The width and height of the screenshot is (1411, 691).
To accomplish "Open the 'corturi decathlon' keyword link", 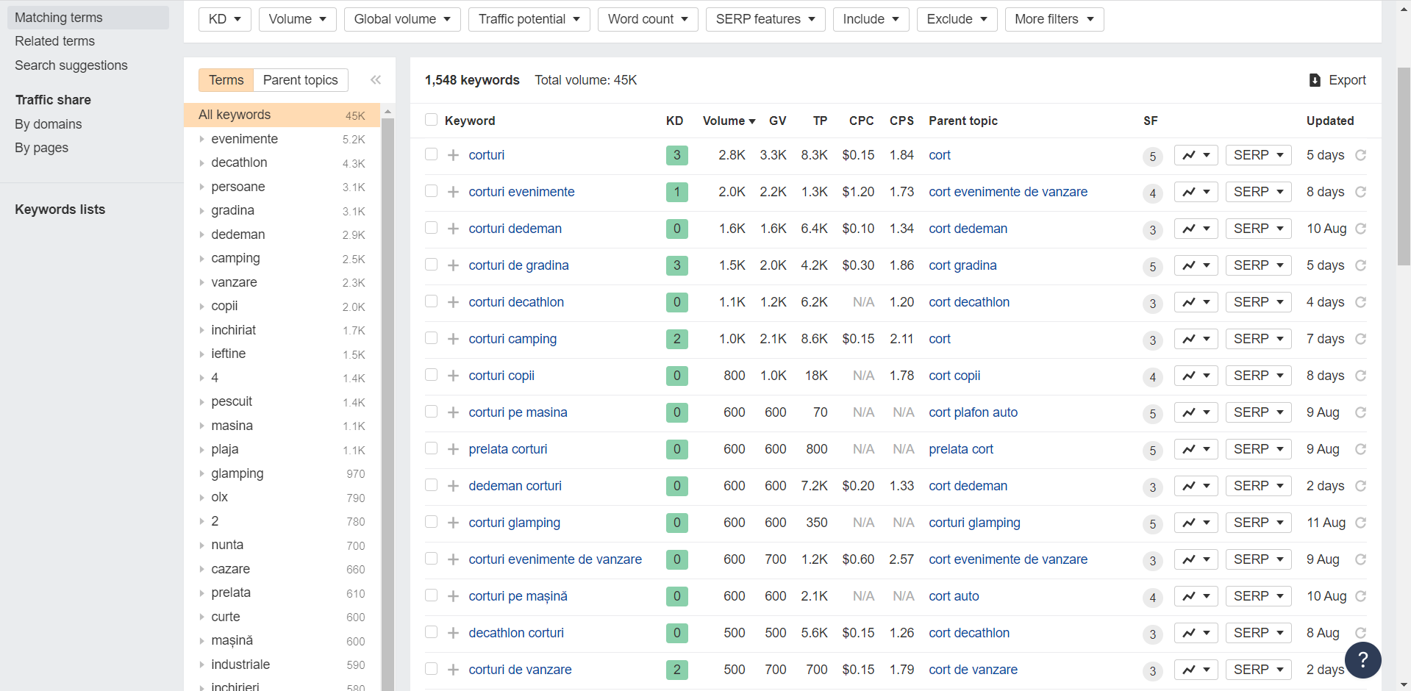I will 516,302.
